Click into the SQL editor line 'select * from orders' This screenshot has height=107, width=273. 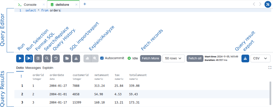pyautogui.click(x=43, y=10)
